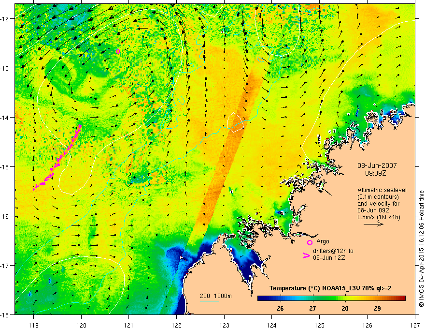Click the latitude axis label -18
This screenshot has height=329, width=425.
click(5, 315)
